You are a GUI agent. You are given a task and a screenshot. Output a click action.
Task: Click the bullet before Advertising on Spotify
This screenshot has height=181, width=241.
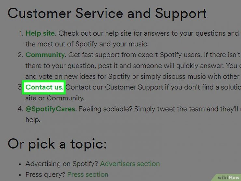click(x=20, y=164)
